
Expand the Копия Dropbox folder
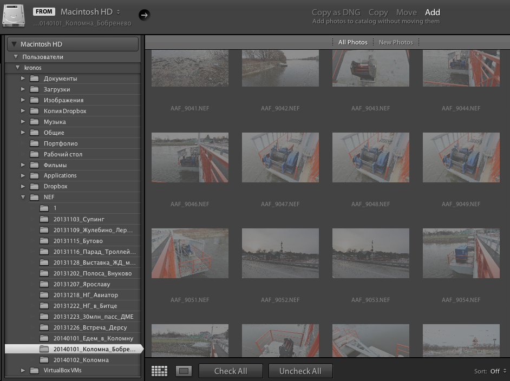point(23,111)
